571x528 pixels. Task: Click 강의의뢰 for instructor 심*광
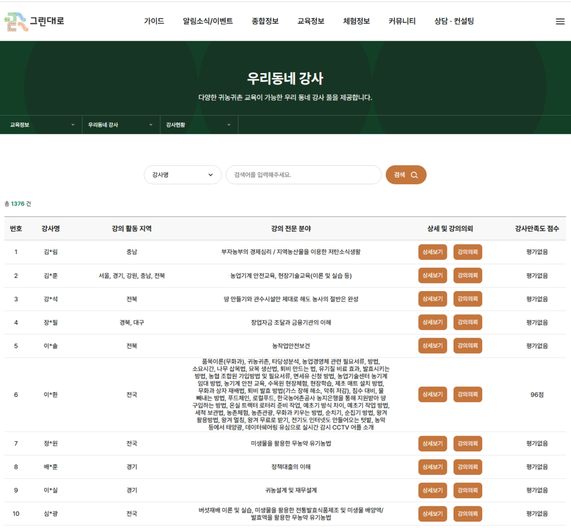point(467,513)
